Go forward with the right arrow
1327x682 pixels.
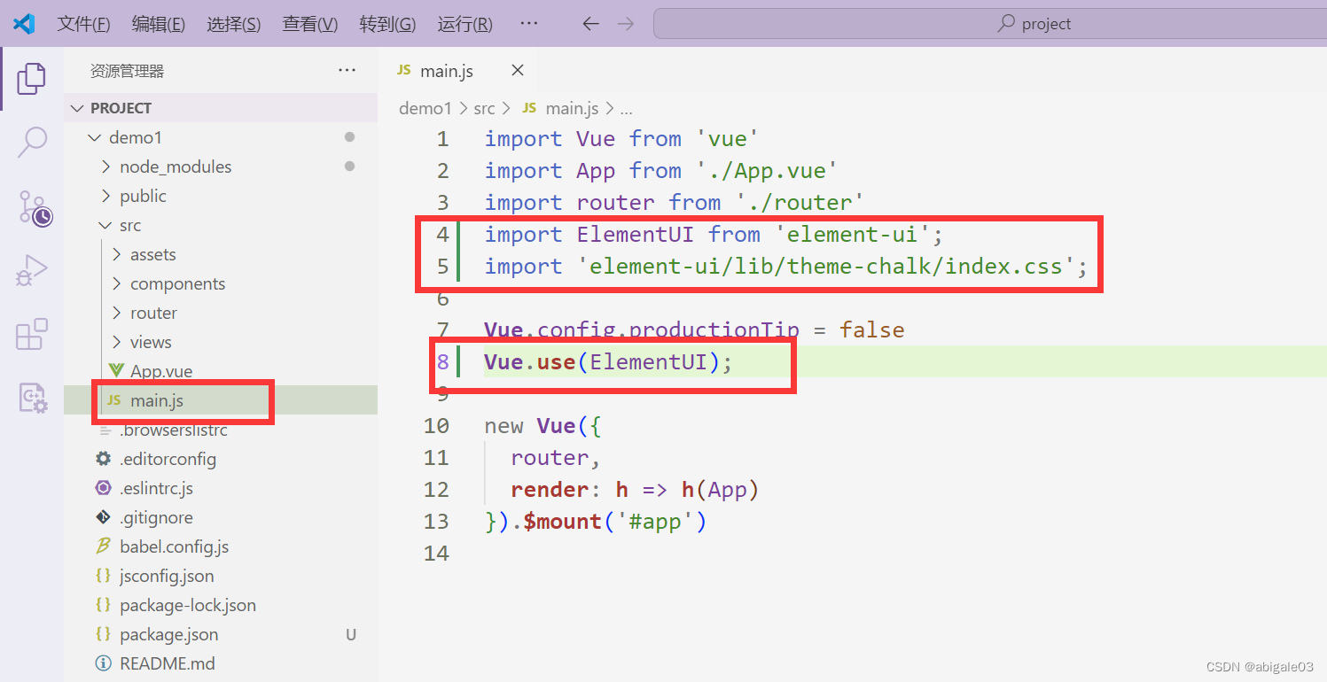pos(626,24)
